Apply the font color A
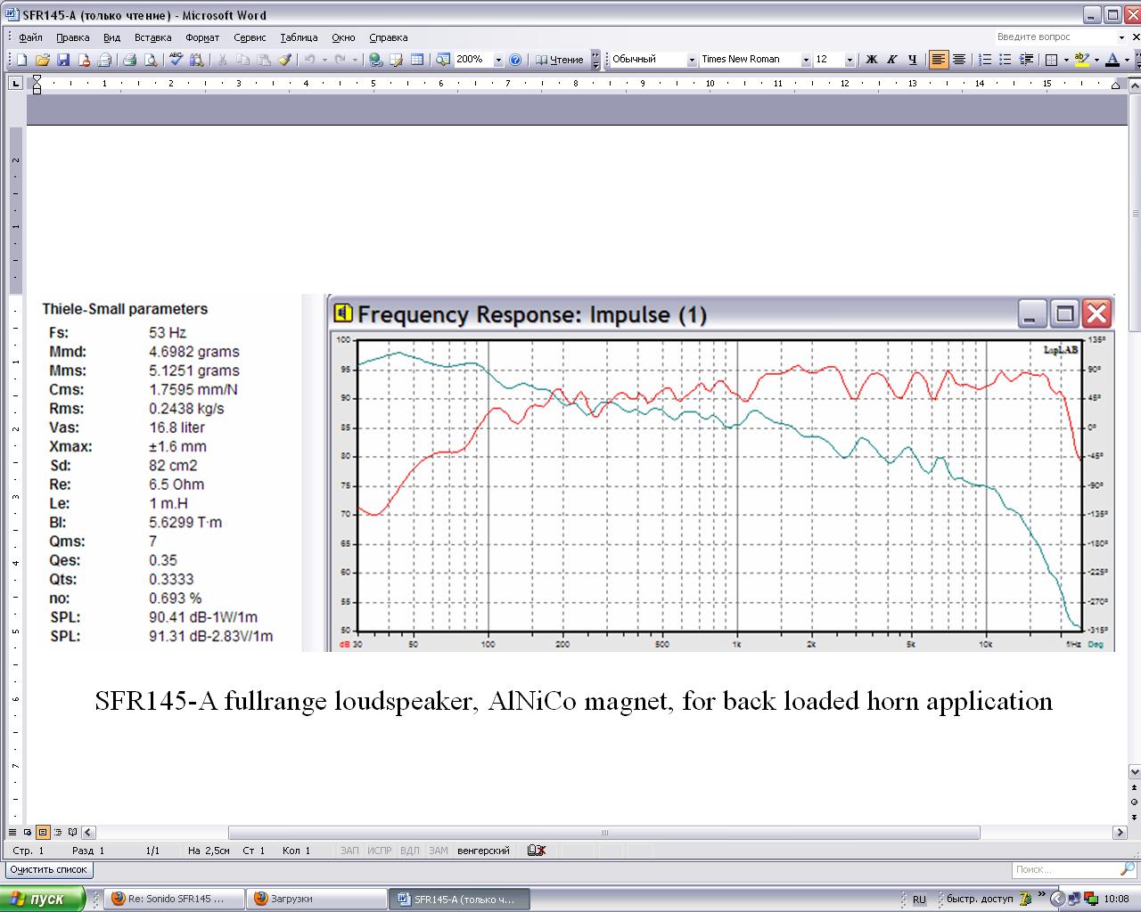The width and height of the screenshot is (1141, 912). tap(1112, 60)
